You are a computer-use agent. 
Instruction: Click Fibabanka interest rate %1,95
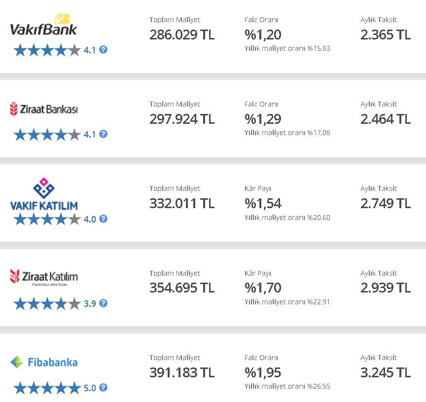point(263,372)
